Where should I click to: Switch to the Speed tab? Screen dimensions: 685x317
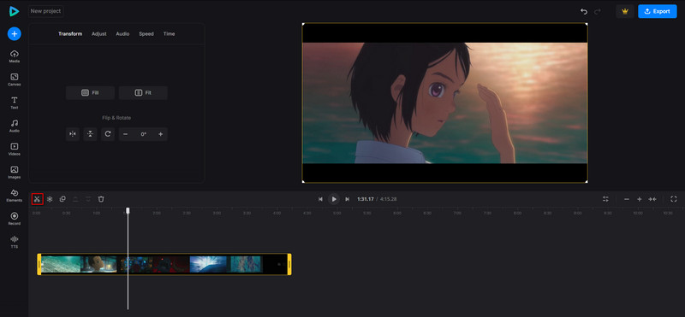coord(146,34)
